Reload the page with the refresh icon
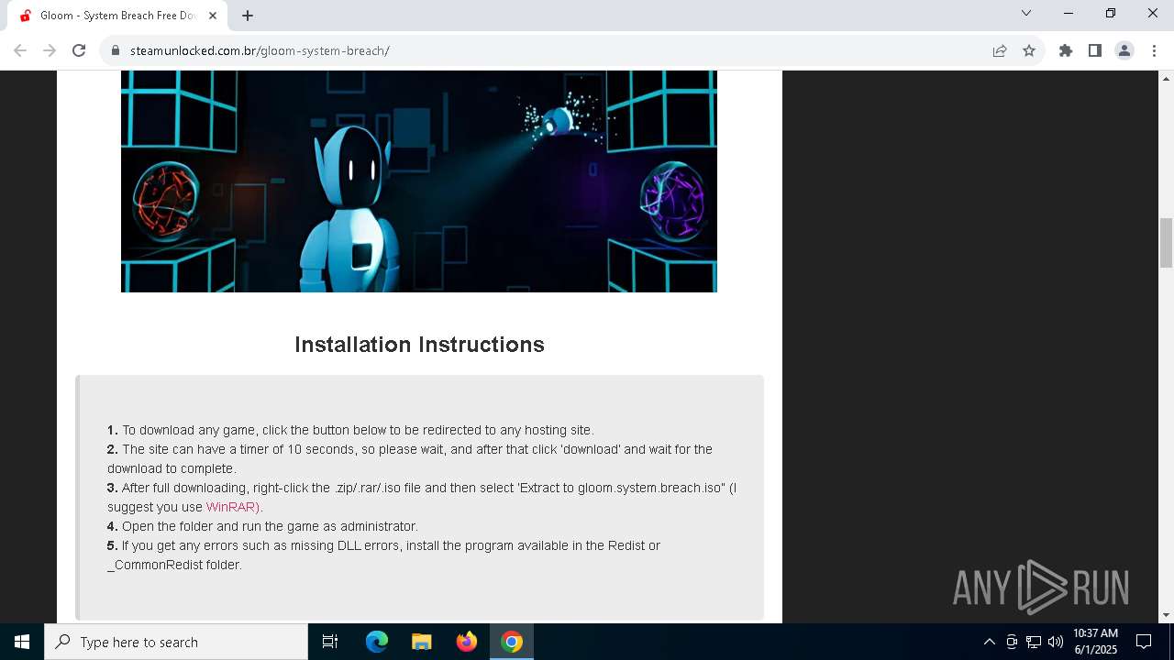The image size is (1174, 660). click(79, 50)
